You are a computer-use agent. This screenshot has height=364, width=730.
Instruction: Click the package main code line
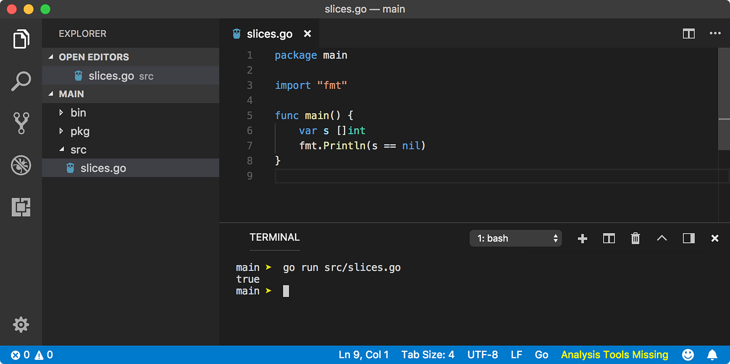click(311, 55)
